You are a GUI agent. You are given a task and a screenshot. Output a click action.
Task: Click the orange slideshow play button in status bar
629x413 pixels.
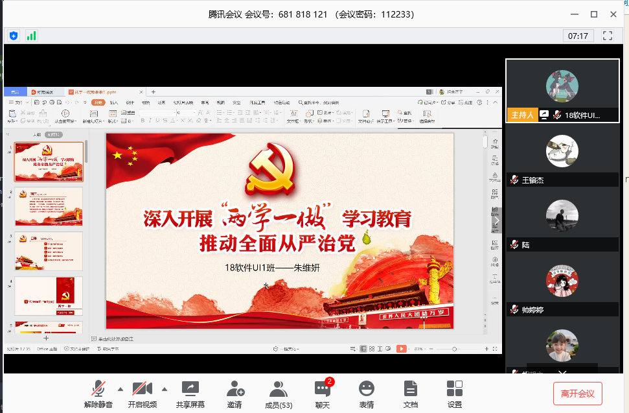coord(401,349)
